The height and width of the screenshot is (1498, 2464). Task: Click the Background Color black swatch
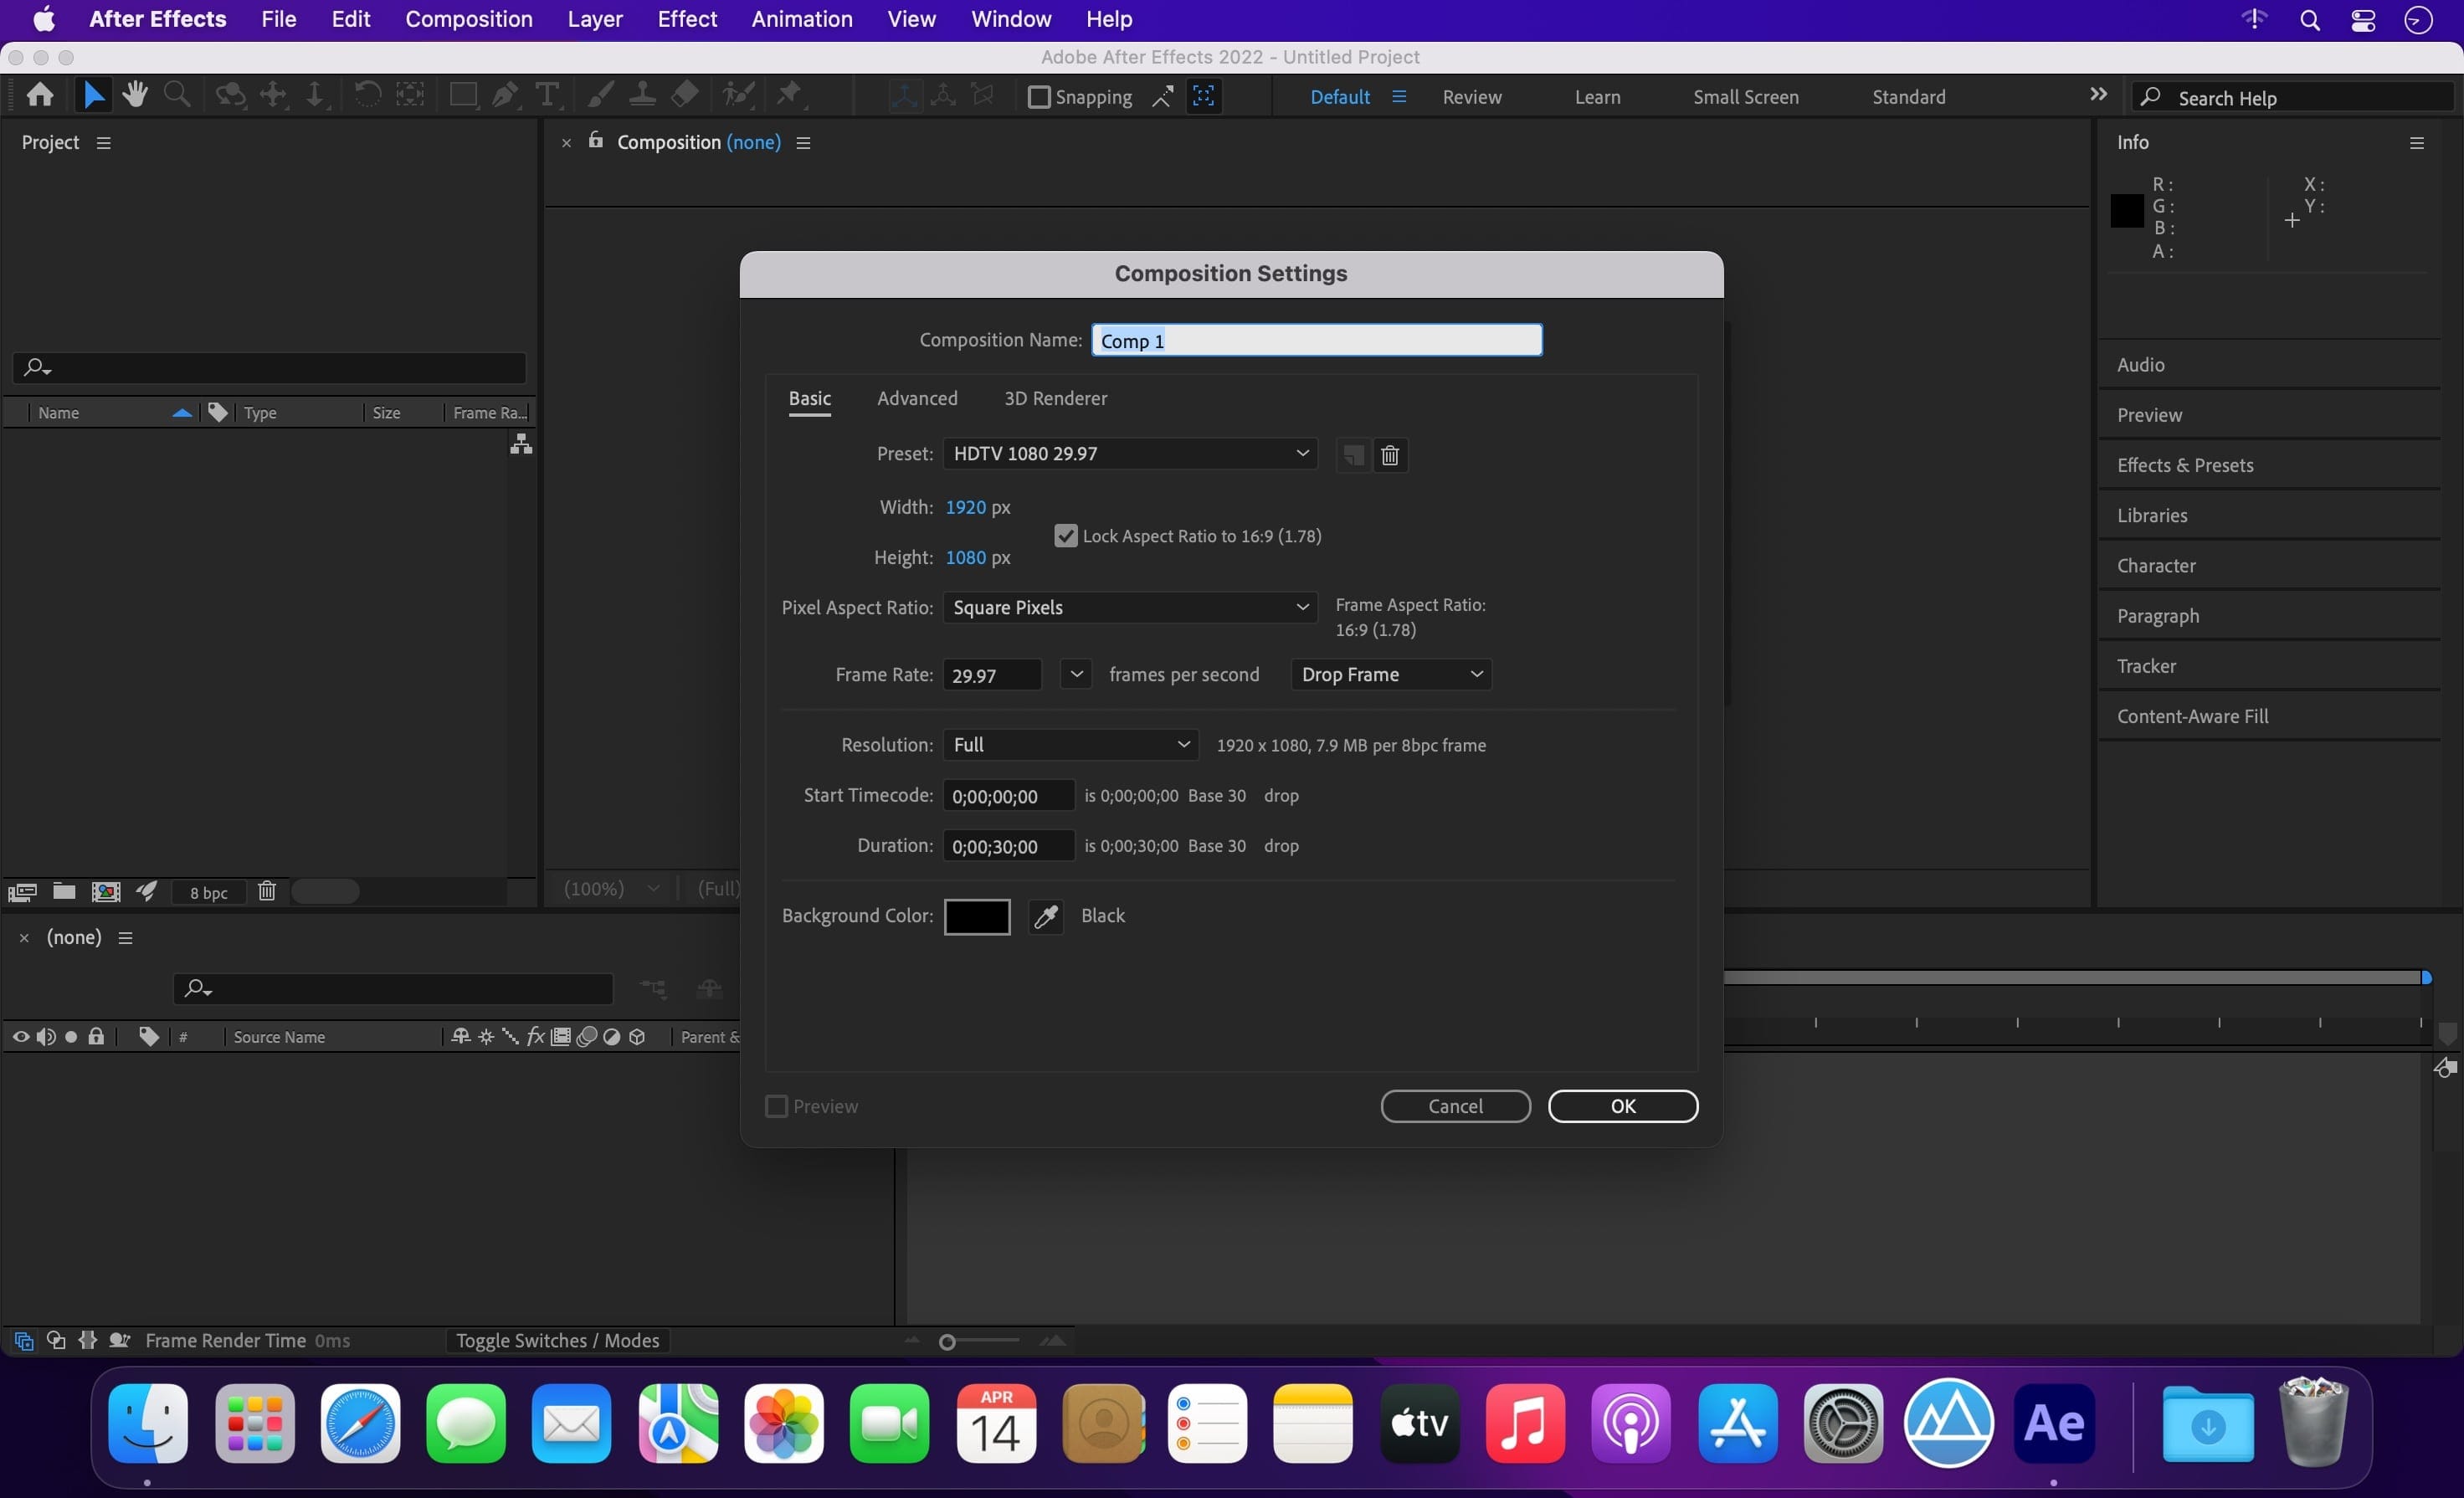pyautogui.click(x=975, y=916)
